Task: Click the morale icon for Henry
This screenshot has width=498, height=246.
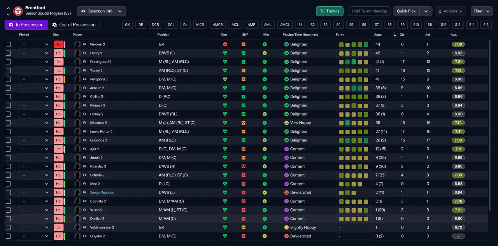Action: click(265, 53)
